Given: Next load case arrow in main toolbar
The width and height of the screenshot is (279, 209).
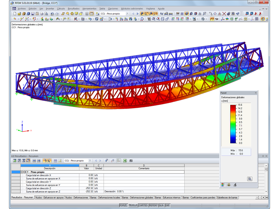Looking at the screenshot, I should [137, 14].
